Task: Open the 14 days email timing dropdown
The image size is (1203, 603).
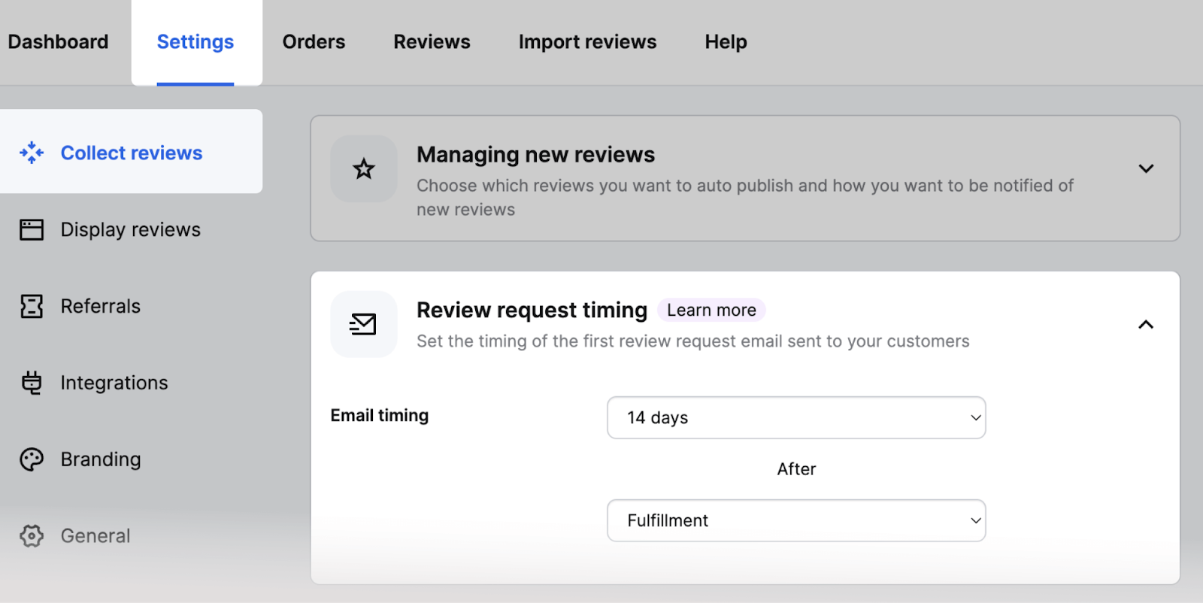Action: pos(795,417)
